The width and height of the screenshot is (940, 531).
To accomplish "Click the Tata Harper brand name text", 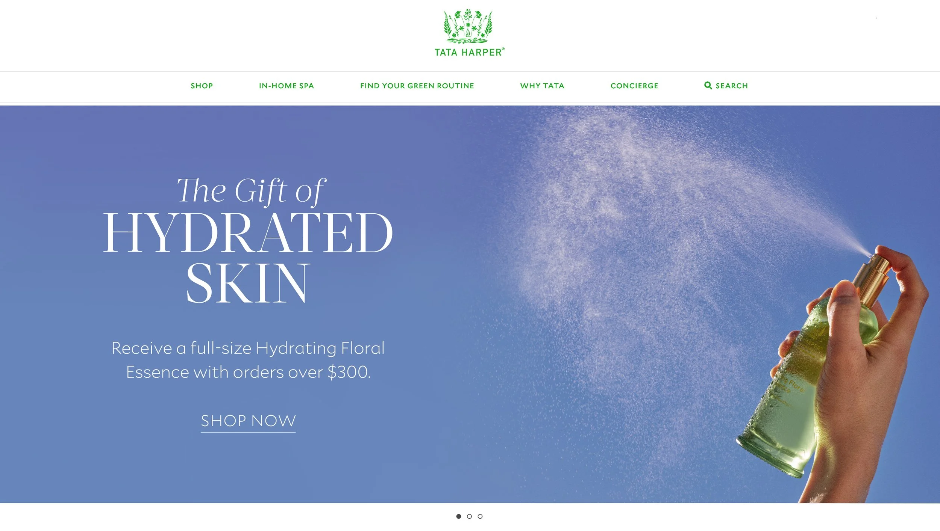I will click(469, 52).
